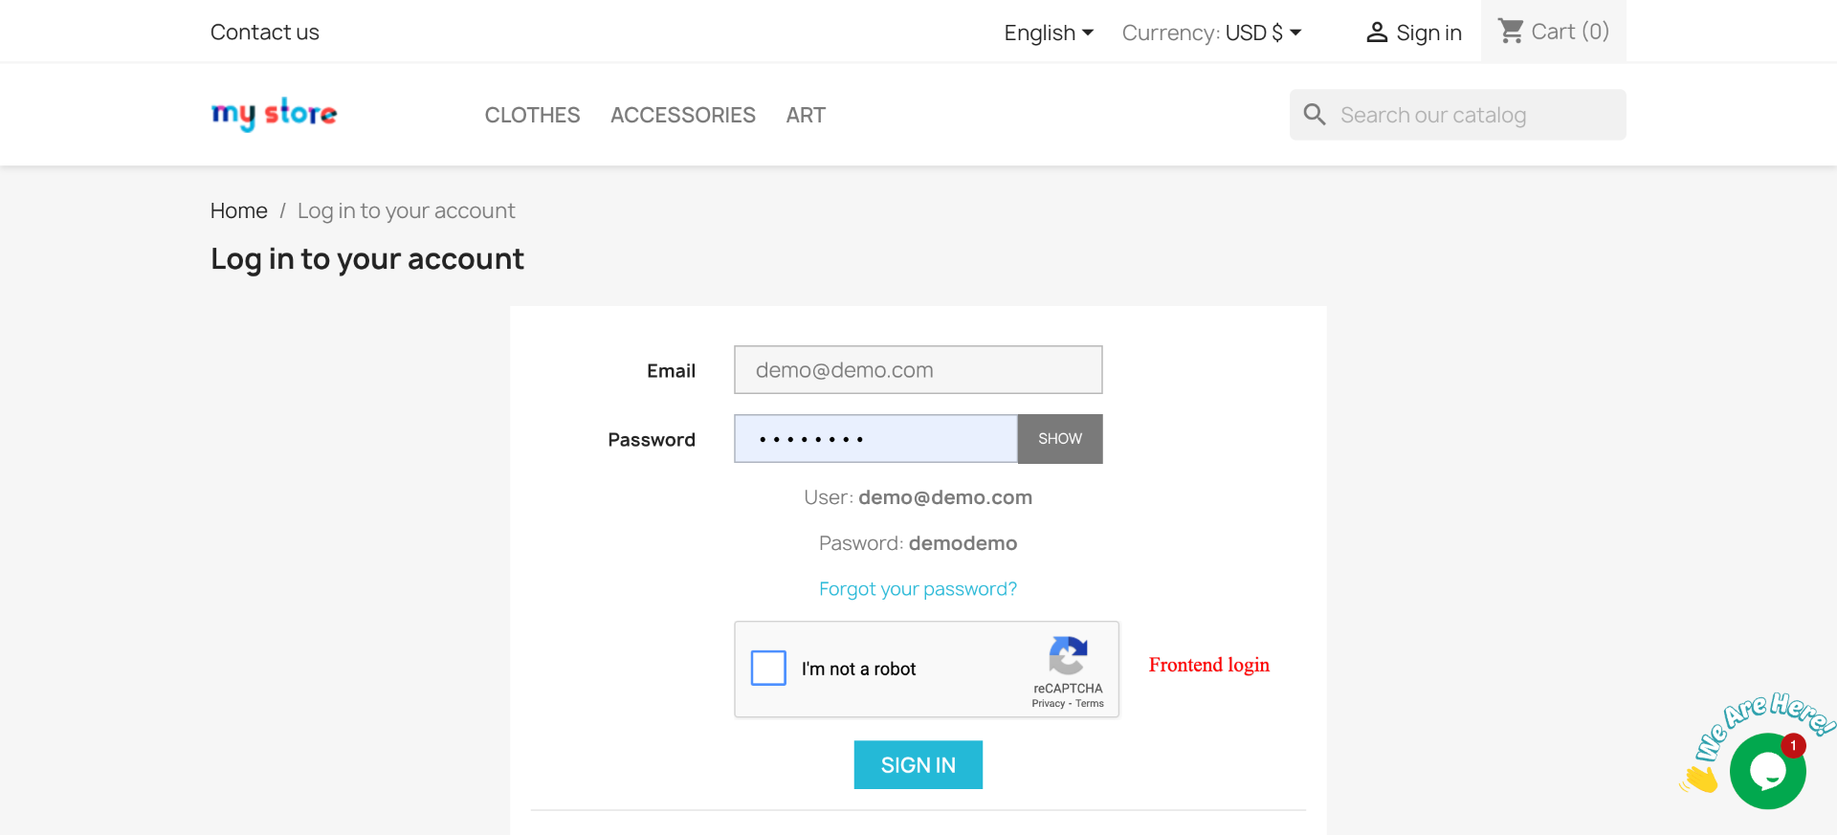Viewport: 1837px width, 835px height.
Task: Click the Email input field
Action: [x=918, y=370]
